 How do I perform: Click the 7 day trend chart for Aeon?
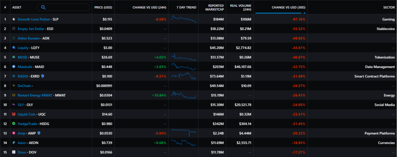[184, 143]
